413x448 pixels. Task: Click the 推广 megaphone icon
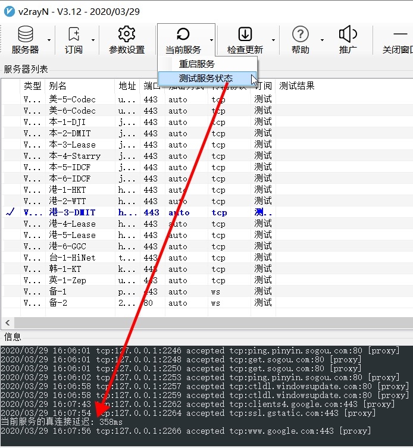[348, 35]
